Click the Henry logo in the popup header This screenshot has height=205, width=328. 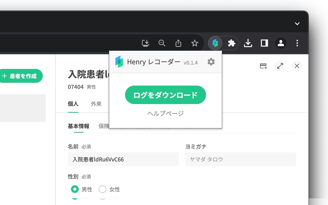119,62
